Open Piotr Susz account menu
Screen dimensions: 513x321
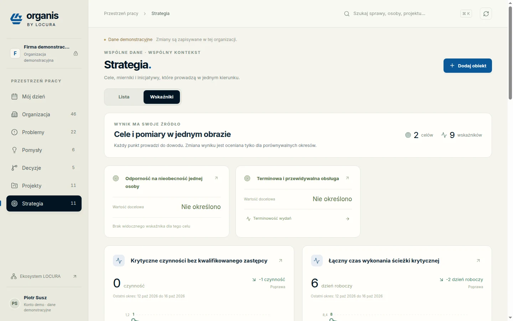pyautogui.click(x=44, y=304)
